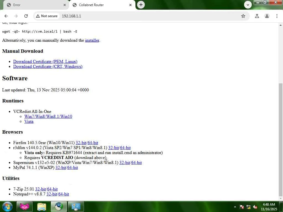
Task: Click the 'Requires VCREDIST AIO' line
Action: 65,158
